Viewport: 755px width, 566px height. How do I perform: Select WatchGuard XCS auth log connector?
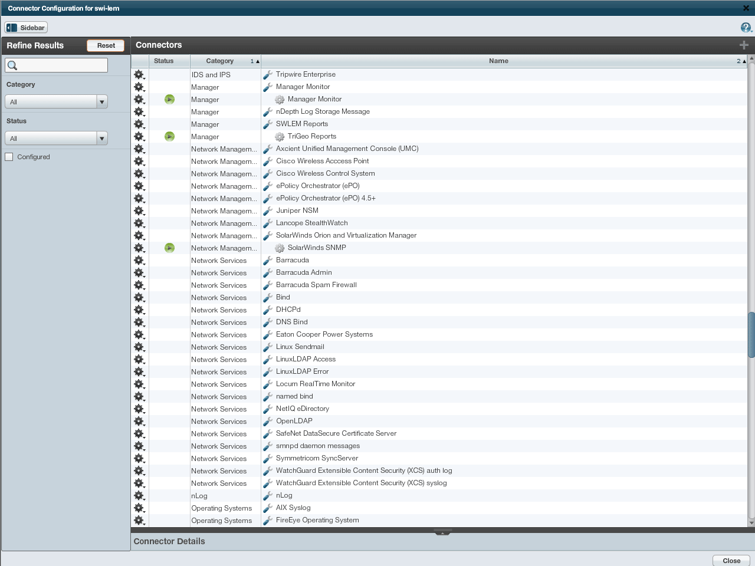point(364,470)
